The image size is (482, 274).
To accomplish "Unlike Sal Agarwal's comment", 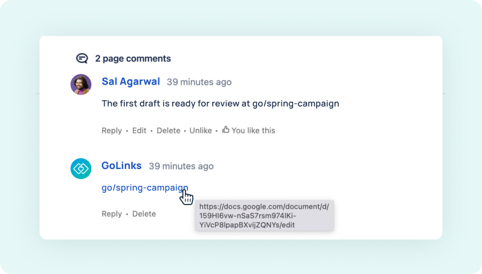I will [201, 130].
